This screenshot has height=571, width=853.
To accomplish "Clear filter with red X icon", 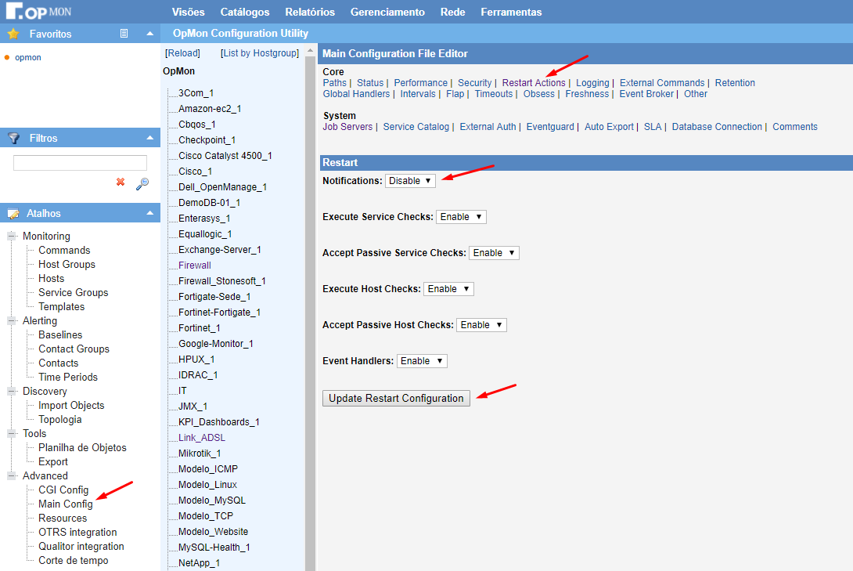I will [x=121, y=183].
